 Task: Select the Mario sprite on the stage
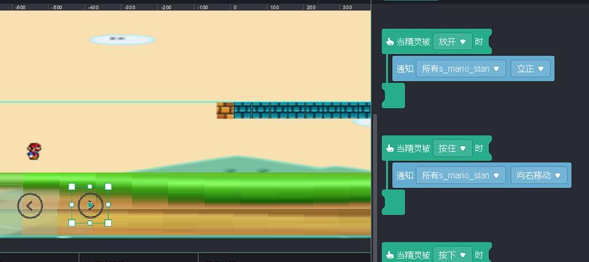point(34,151)
